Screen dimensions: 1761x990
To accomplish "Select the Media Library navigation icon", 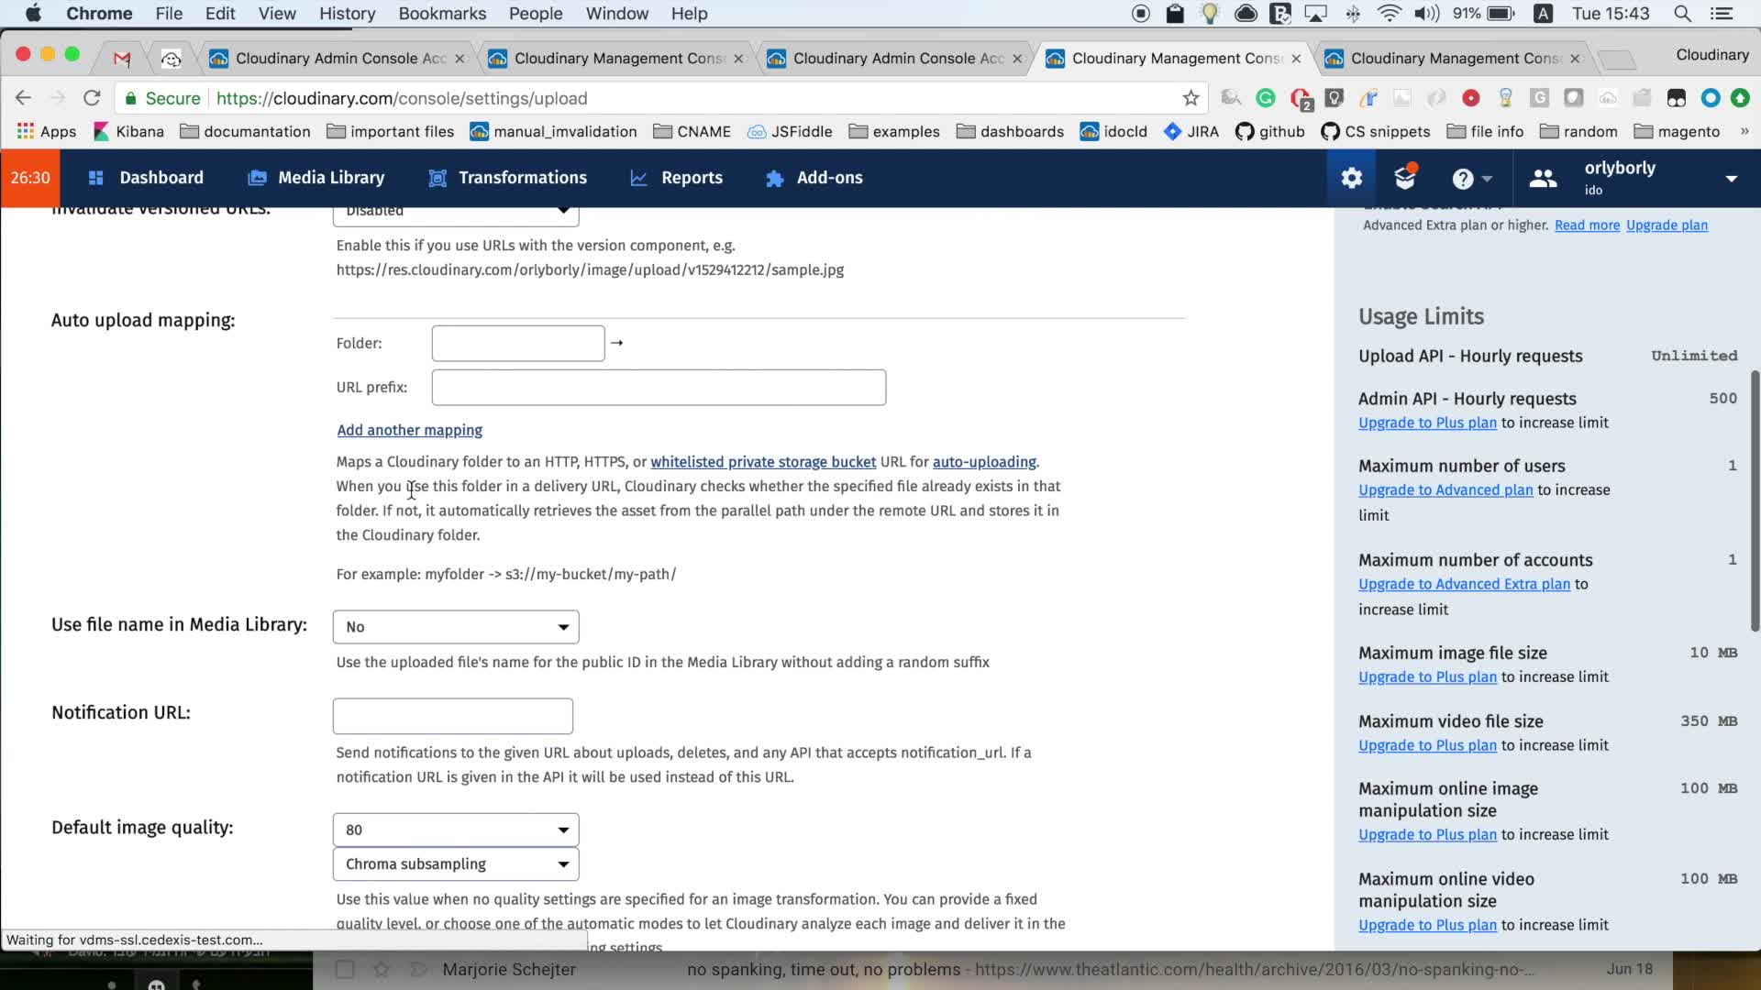I will click(x=259, y=177).
